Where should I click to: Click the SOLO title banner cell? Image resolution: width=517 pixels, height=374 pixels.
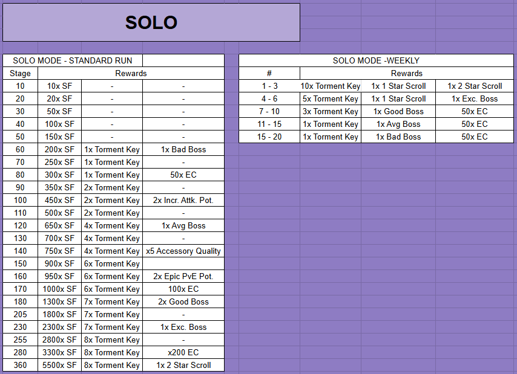[x=151, y=22]
